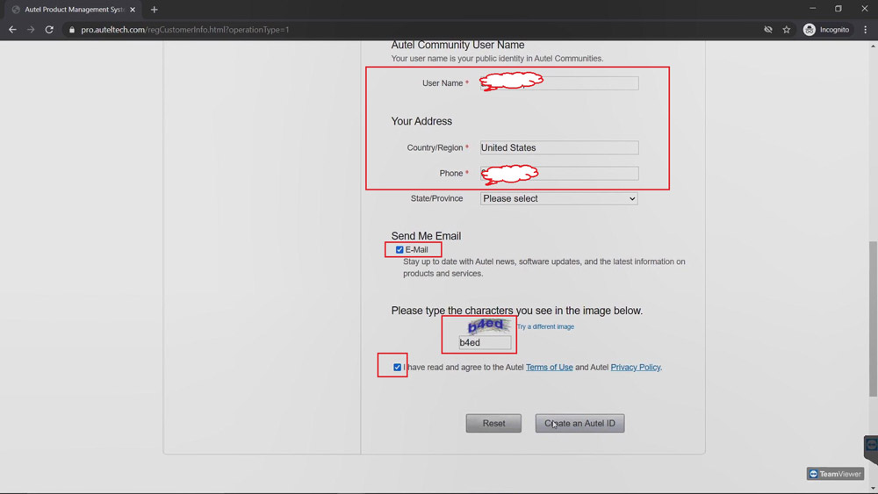Focus the address bar URL
Screen dimensions: 878x494
(x=184, y=30)
